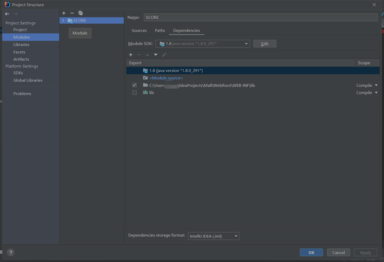This screenshot has width=384, height=262.
Task: Open the Module source link
Action: (x=166, y=78)
